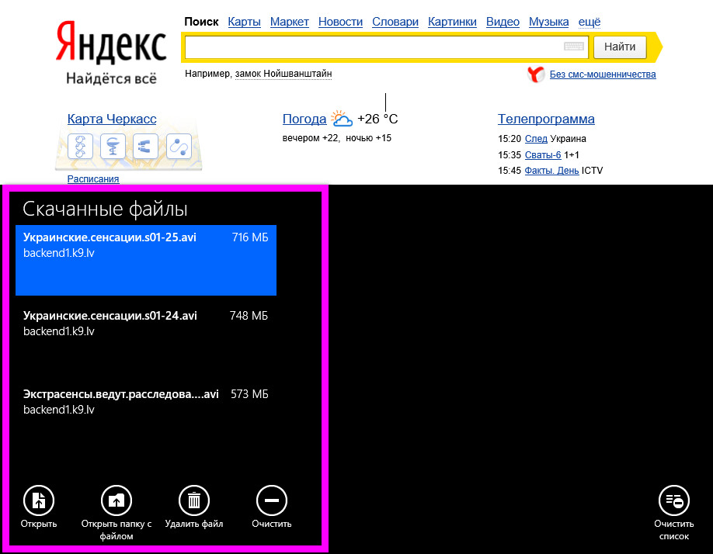Screen dimensions: 713x554
Task: Open the Музыка tab
Action: [548, 22]
